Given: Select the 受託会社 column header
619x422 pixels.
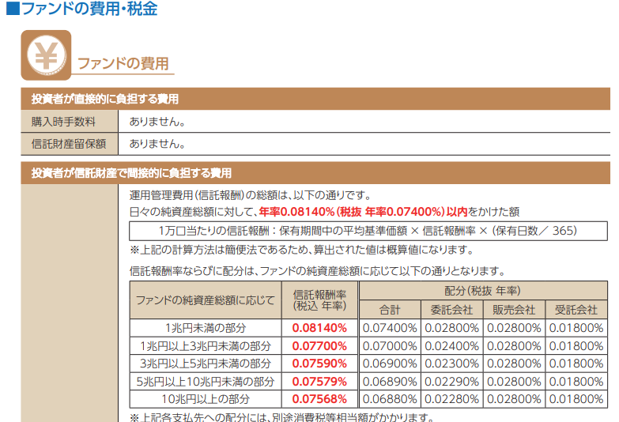Looking at the screenshot, I should point(576,310).
